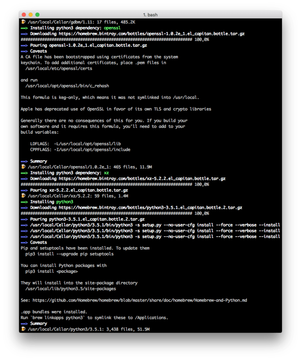Click the beer mug icon beside openssl cellar path
The image size is (301, 360).
(23, 167)
